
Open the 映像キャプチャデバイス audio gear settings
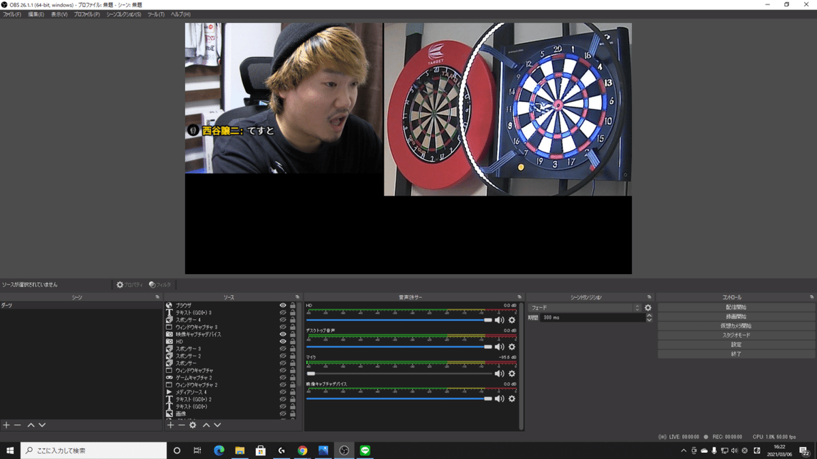(x=512, y=398)
